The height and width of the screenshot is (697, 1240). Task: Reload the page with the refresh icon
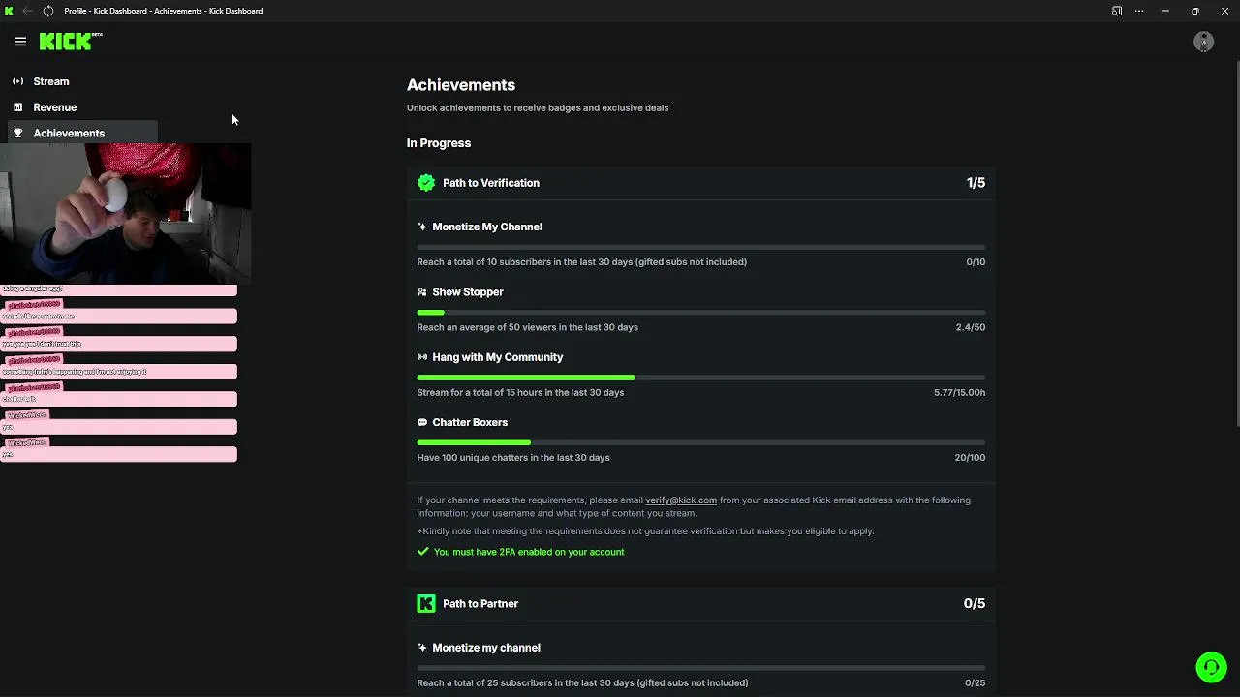47,11
